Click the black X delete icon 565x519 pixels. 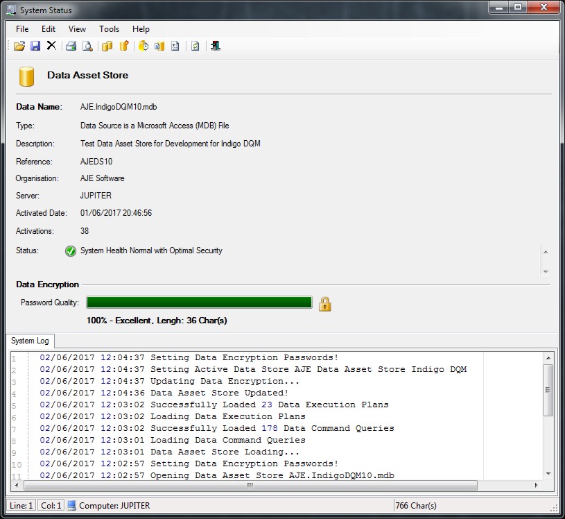51,46
